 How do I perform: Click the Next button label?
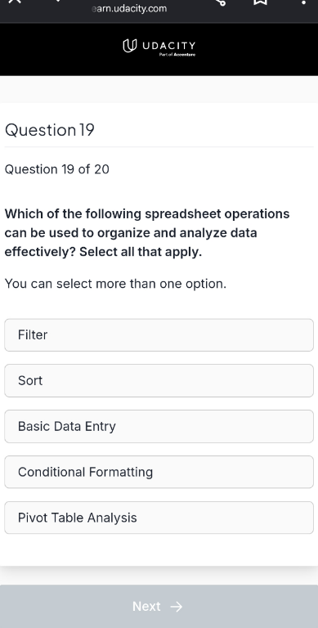click(146, 607)
